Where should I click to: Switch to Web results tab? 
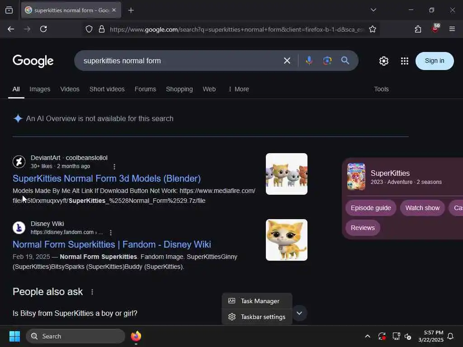coord(209,89)
